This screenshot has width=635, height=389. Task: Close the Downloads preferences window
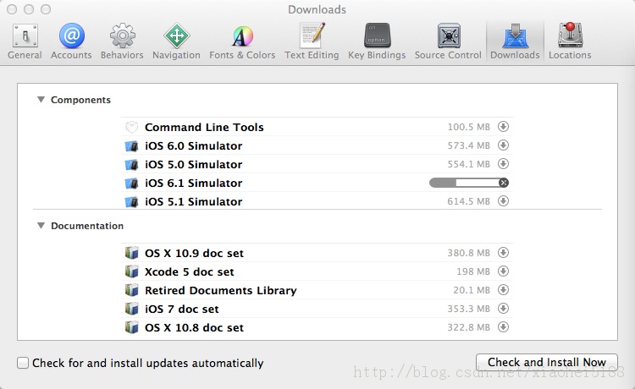[12, 9]
